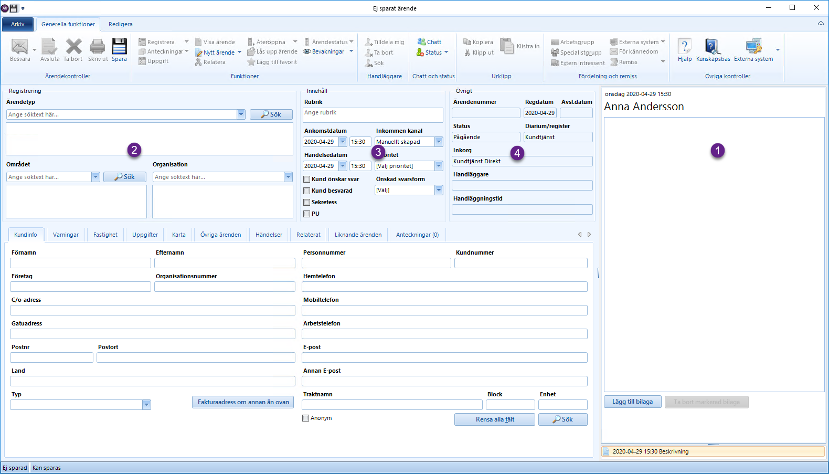Click Bevakningar eye icon

[307, 51]
